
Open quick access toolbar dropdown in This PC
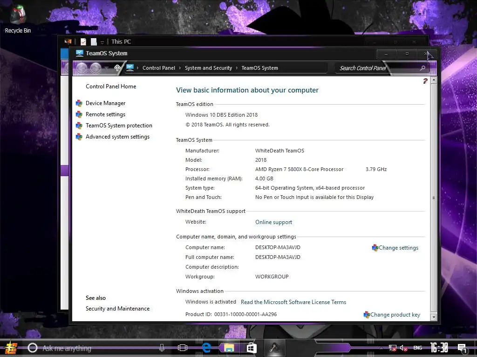102,42
